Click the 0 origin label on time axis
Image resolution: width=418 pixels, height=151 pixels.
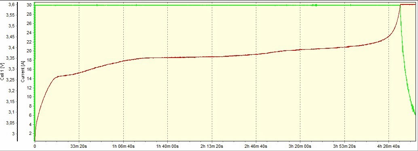tap(35, 146)
